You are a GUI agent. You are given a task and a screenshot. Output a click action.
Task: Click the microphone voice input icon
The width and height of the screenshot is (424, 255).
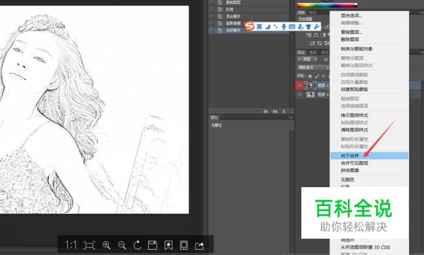[x=283, y=27]
